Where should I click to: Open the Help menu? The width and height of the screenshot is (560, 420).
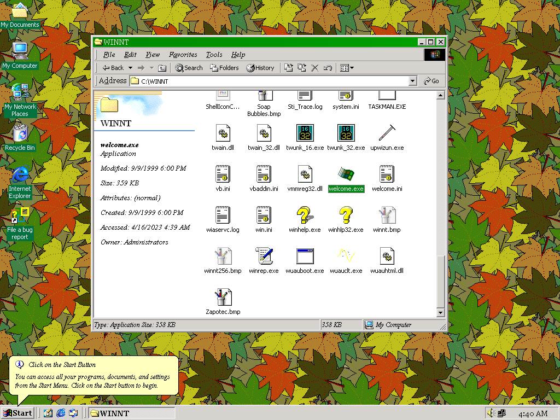point(238,55)
